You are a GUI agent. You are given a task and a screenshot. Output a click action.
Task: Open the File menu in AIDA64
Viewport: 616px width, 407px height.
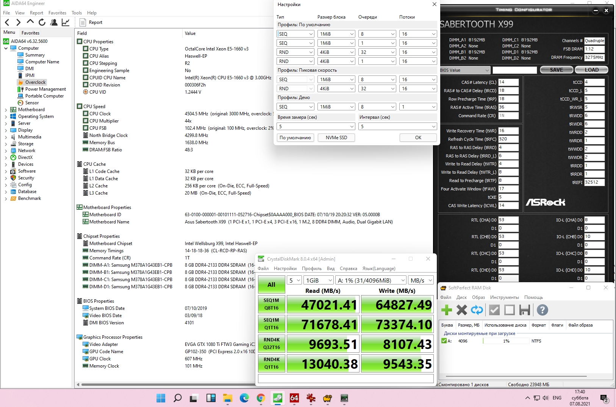(x=6, y=13)
